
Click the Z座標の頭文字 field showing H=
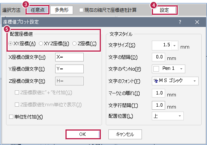point(69,81)
